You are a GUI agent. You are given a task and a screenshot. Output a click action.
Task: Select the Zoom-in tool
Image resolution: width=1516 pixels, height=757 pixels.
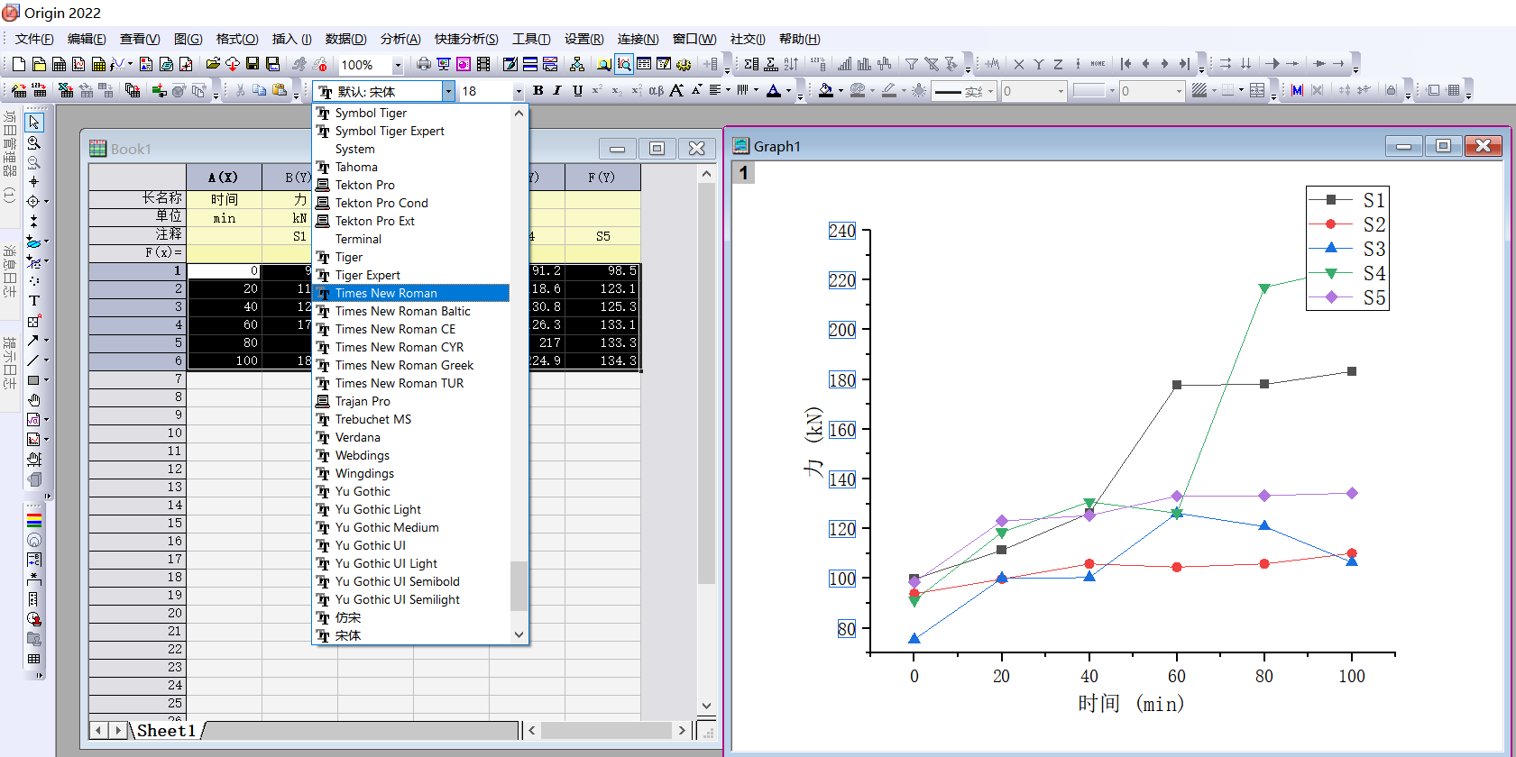point(34,142)
